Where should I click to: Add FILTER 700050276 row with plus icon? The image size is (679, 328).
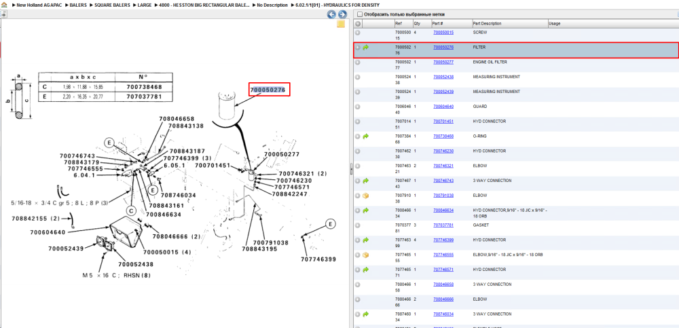[358, 48]
